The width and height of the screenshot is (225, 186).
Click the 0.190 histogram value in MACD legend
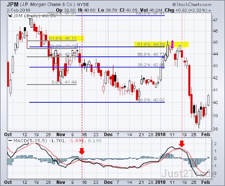tap(95, 141)
